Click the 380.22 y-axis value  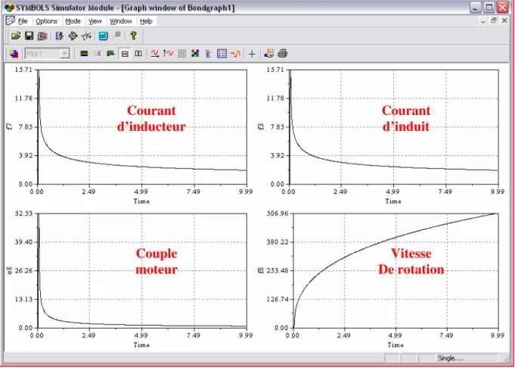coord(277,242)
